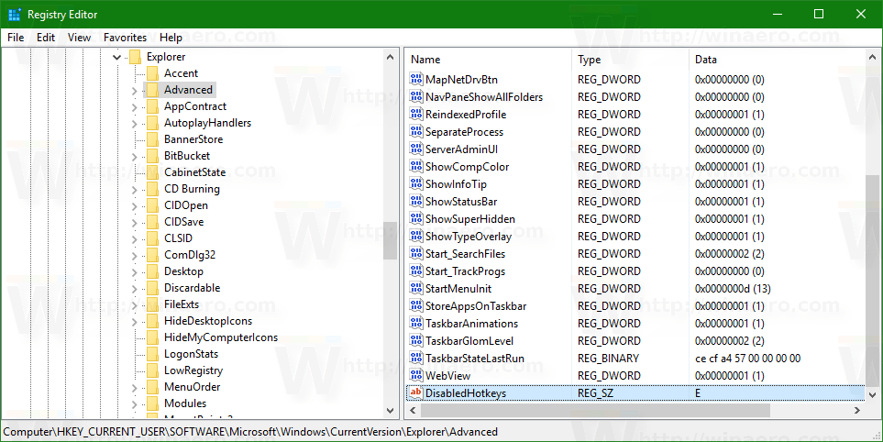
Task: Click the values pane horizontal scroll left arrow
Action: (413, 411)
